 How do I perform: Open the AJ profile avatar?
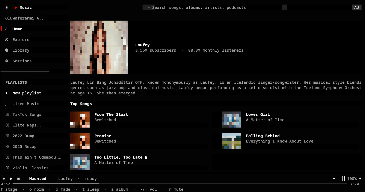tap(356, 7)
